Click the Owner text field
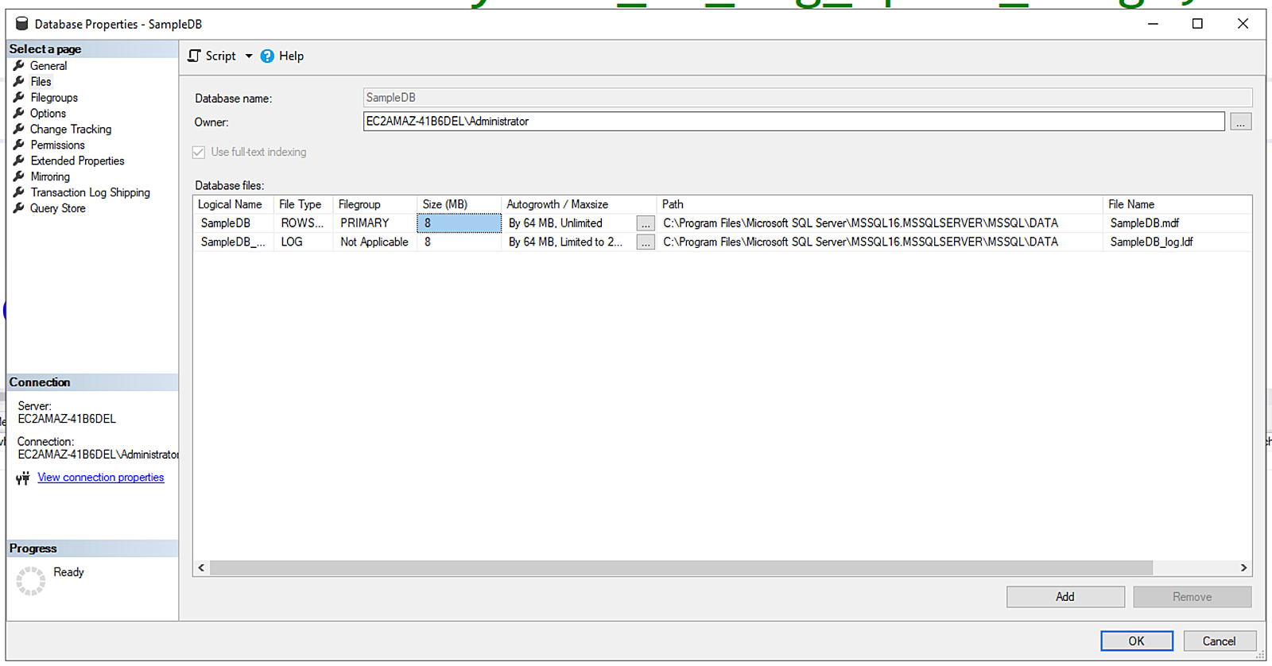 coord(793,122)
